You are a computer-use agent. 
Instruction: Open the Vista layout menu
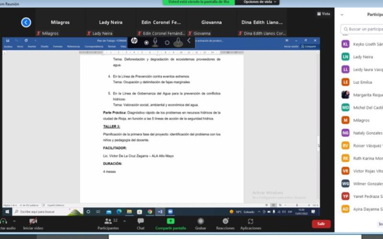click(323, 14)
